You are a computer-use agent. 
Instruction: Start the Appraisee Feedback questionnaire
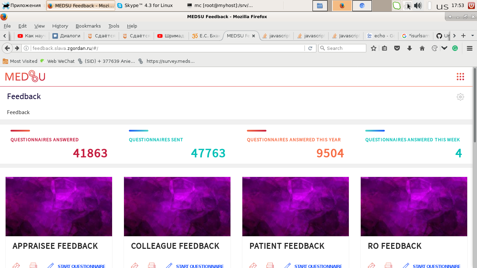click(x=81, y=266)
